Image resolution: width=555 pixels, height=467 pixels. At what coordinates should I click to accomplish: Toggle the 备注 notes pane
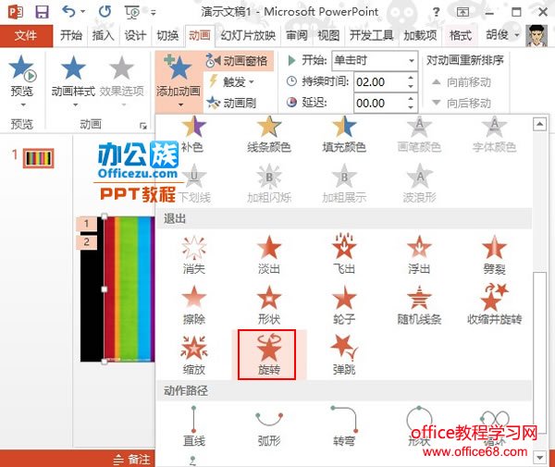pyautogui.click(x=132, y=460)
